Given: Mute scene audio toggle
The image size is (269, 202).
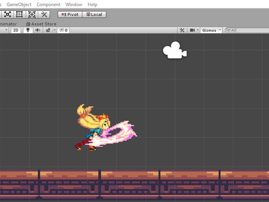Looking at the screenshot, I should point(38,30).
